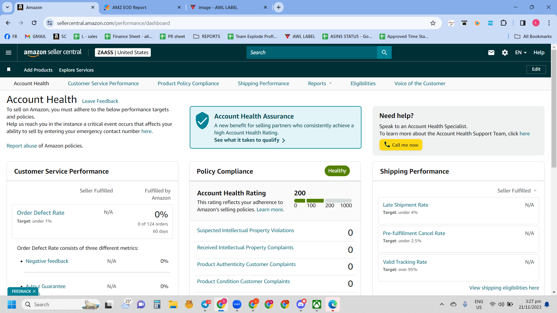This screenshot has width=557, height=313.
Task: Open the Add Products menu item
Action: [38, 70]
